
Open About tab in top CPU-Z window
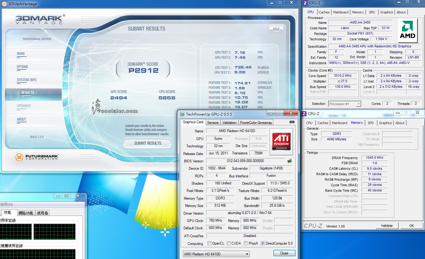401,12
